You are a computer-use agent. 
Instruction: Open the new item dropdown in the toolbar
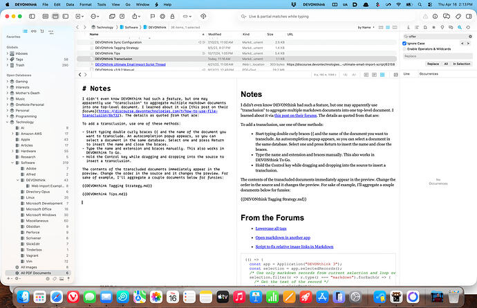pyautogui.click(x=79, y=17)
